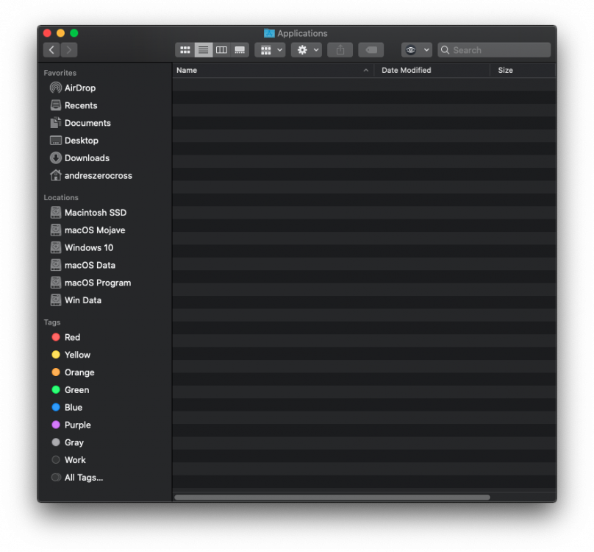Click the Windows 10 drive icon

[56, 247]
